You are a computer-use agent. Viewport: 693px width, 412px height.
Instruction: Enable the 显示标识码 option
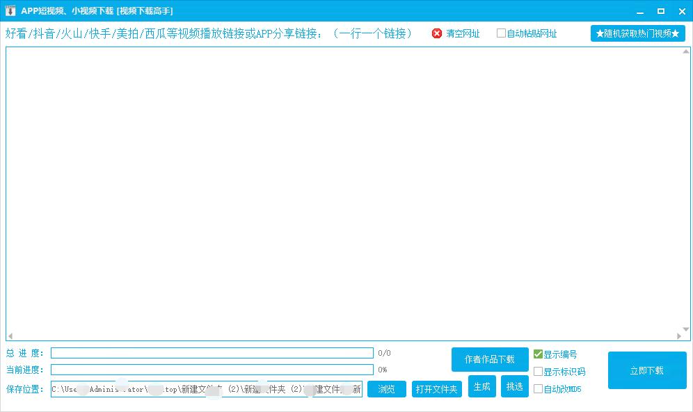537,372
